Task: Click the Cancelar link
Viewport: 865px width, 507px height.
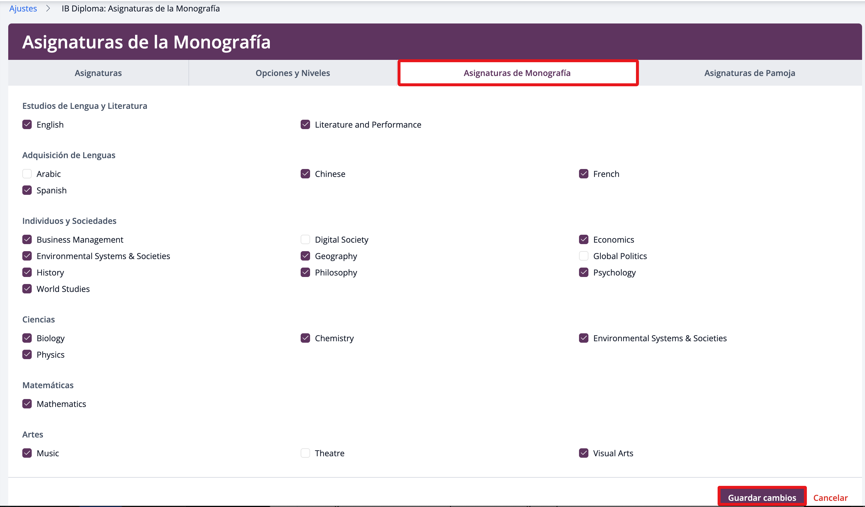Action: pyautogui.click(x=830, y=497)
